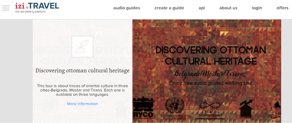Click the quill and inkwell icon

point(82,47)
